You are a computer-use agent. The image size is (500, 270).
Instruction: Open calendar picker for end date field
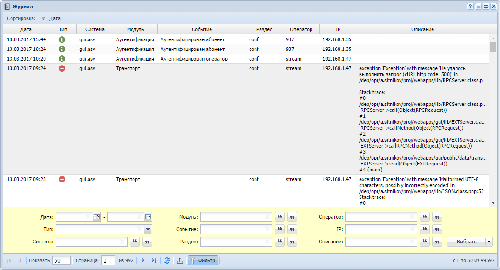tap(148, 217)
